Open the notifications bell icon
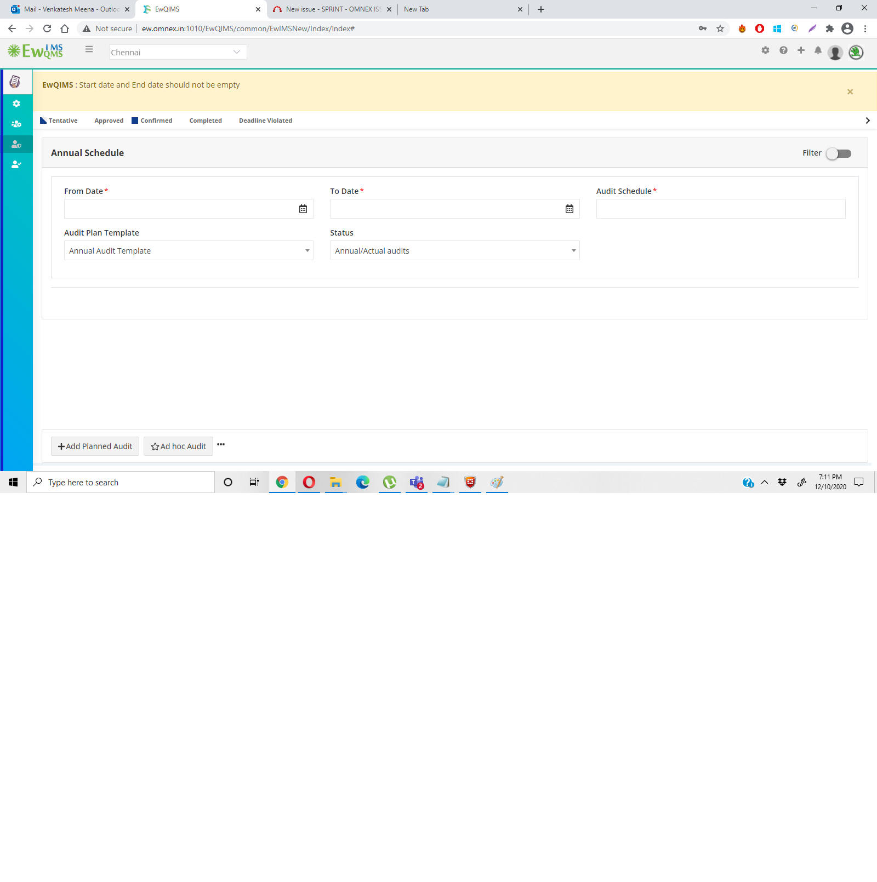This screenshot has height=882, width=877. tap(818, 50)
